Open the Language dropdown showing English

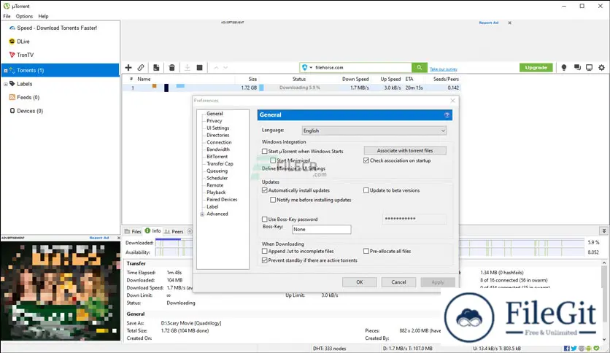coord(374,131)
